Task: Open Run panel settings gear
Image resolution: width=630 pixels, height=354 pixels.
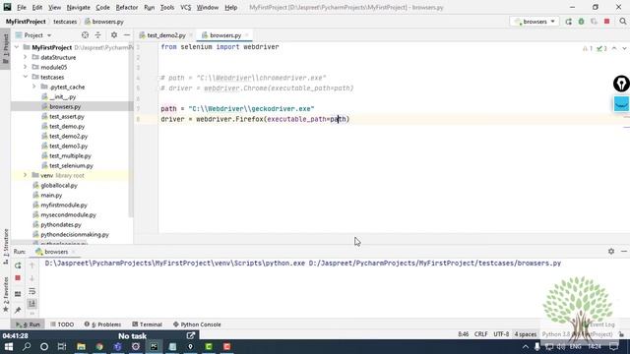Action: pyautogui.click(x=611, y=252)
